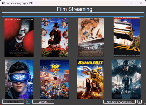Open the Ça Chapitre 2 movie poster
146x105 pixels.
pos(19,37)
